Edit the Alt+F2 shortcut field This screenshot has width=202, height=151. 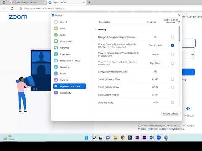click(155, 87)
